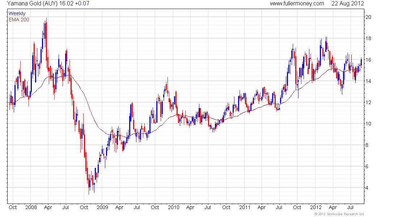Select the 'Weekly' legend label
This screenshot has height=217, width=398.
click(x=17, y=13)
